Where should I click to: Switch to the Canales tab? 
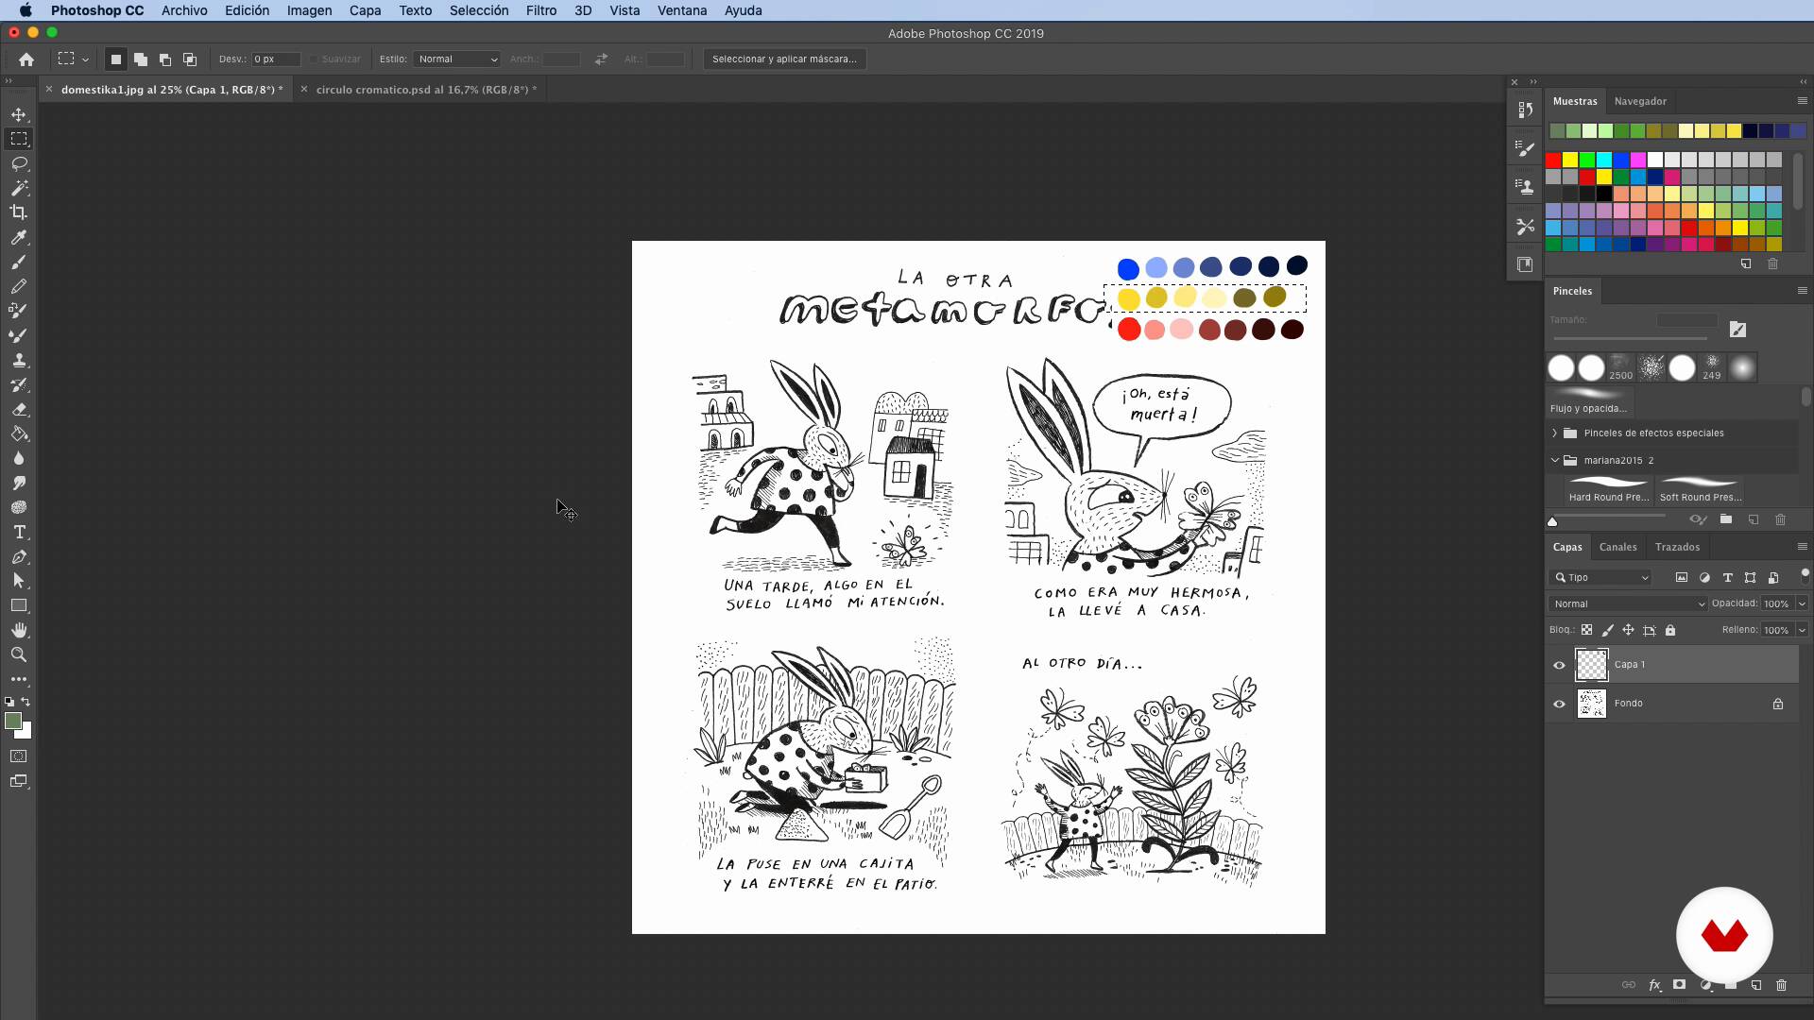coord(1617,547)
